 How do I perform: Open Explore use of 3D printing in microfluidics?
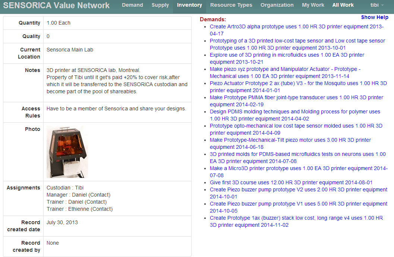(287, 58)
